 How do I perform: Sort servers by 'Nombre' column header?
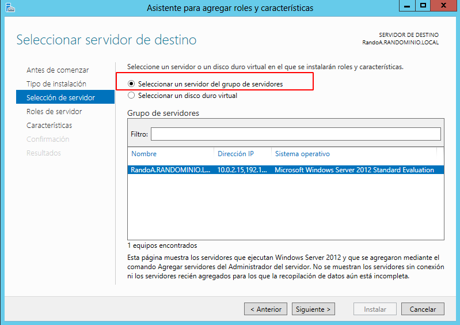(x=144, y=153)
